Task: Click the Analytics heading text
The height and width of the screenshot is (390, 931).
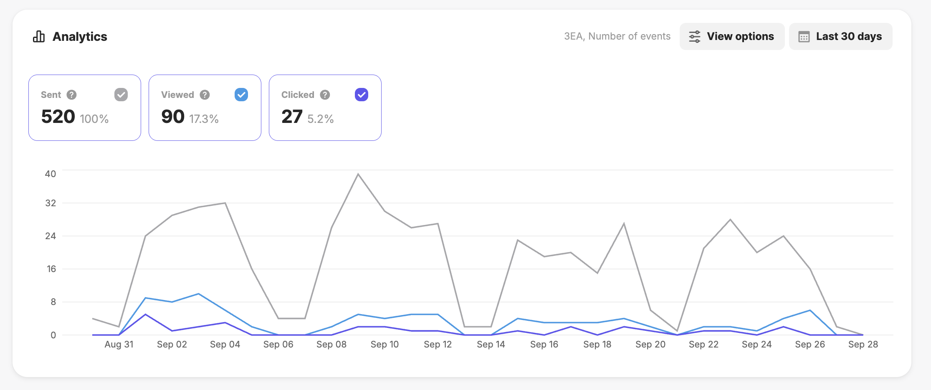Action: point(80,37)
